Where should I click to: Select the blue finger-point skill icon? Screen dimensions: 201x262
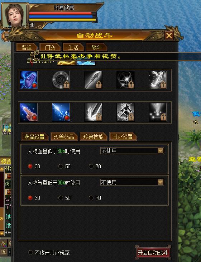coord(29,112)
